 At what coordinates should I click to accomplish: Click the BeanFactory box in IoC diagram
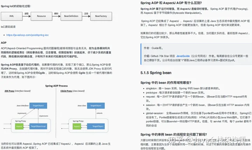101,16
